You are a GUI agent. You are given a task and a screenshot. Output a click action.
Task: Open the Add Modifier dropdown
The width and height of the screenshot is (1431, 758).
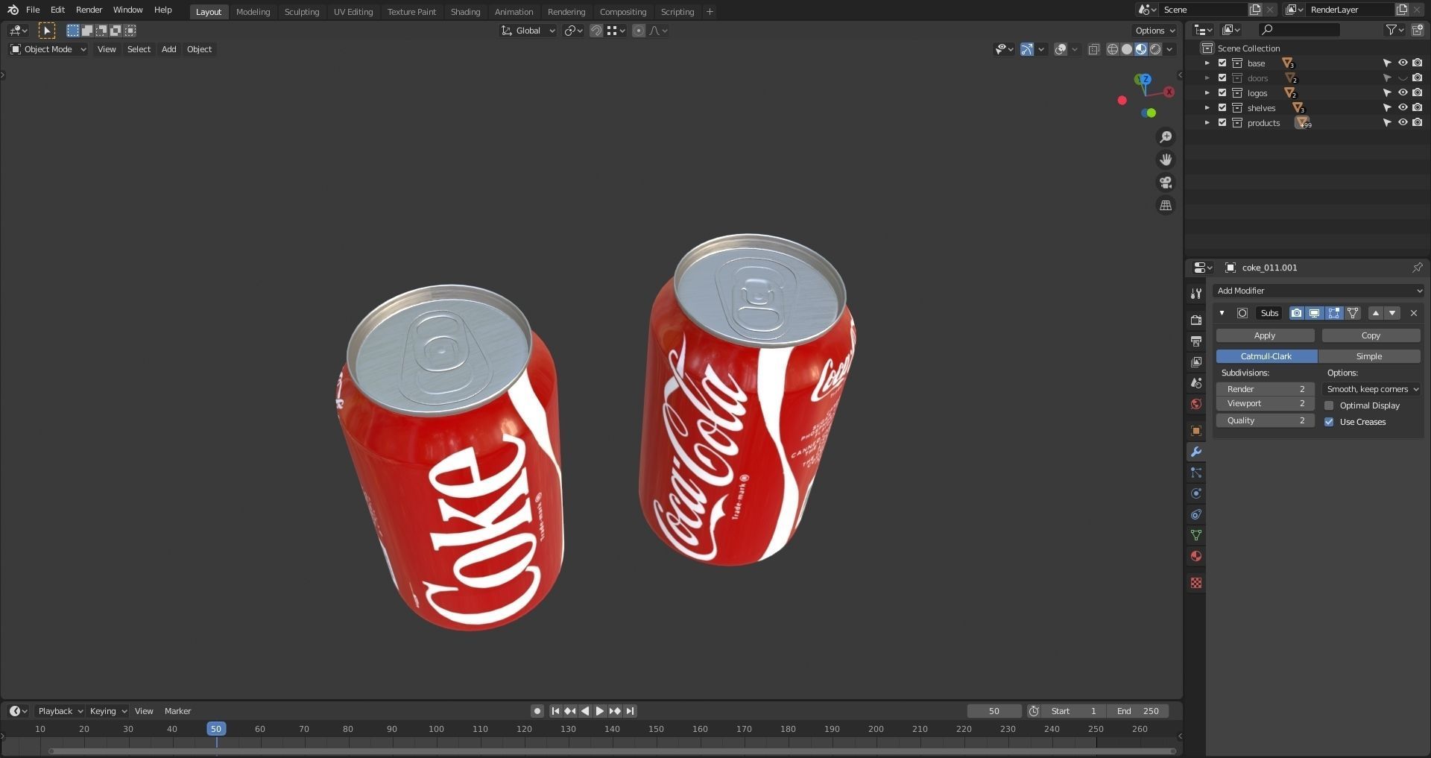point(1318,291)
